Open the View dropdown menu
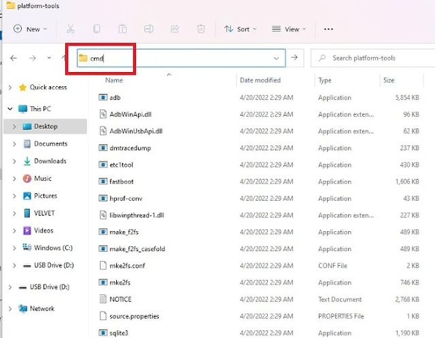The image size is (435, 338). pos(289,29)
